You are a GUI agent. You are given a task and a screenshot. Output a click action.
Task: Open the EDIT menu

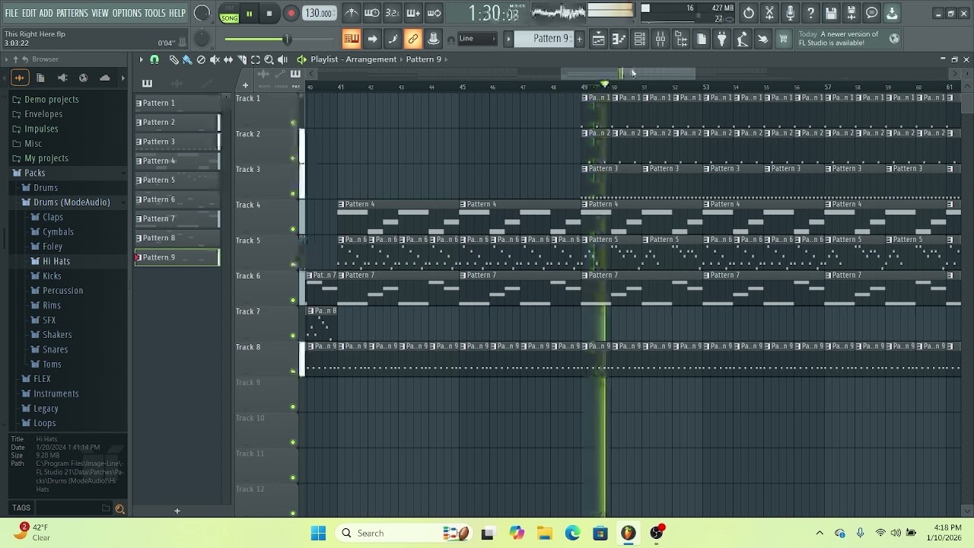click(x=29, y=13)
